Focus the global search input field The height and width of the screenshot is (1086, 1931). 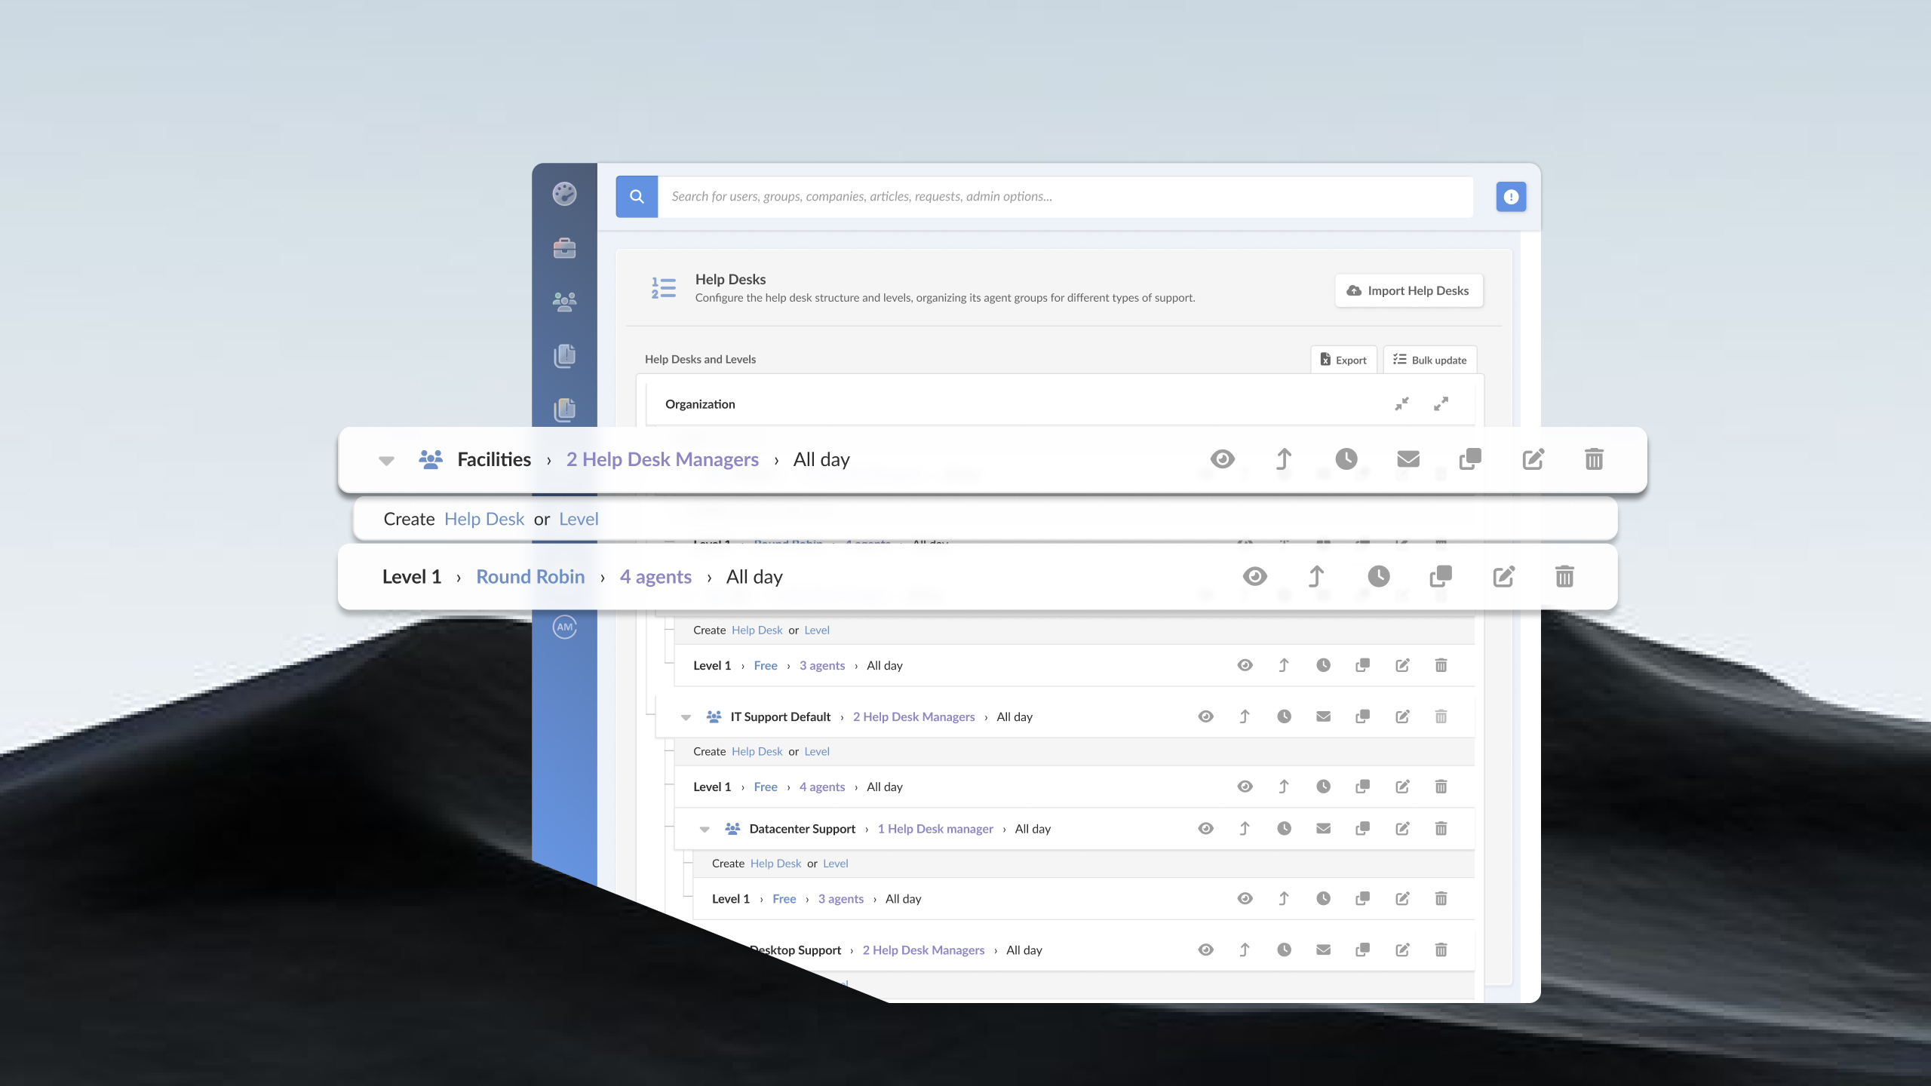point(1065,197)
